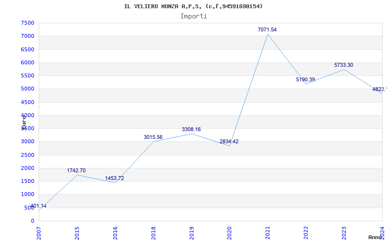
Task: Click x-axis year label 2020
Action: point(229,233)
